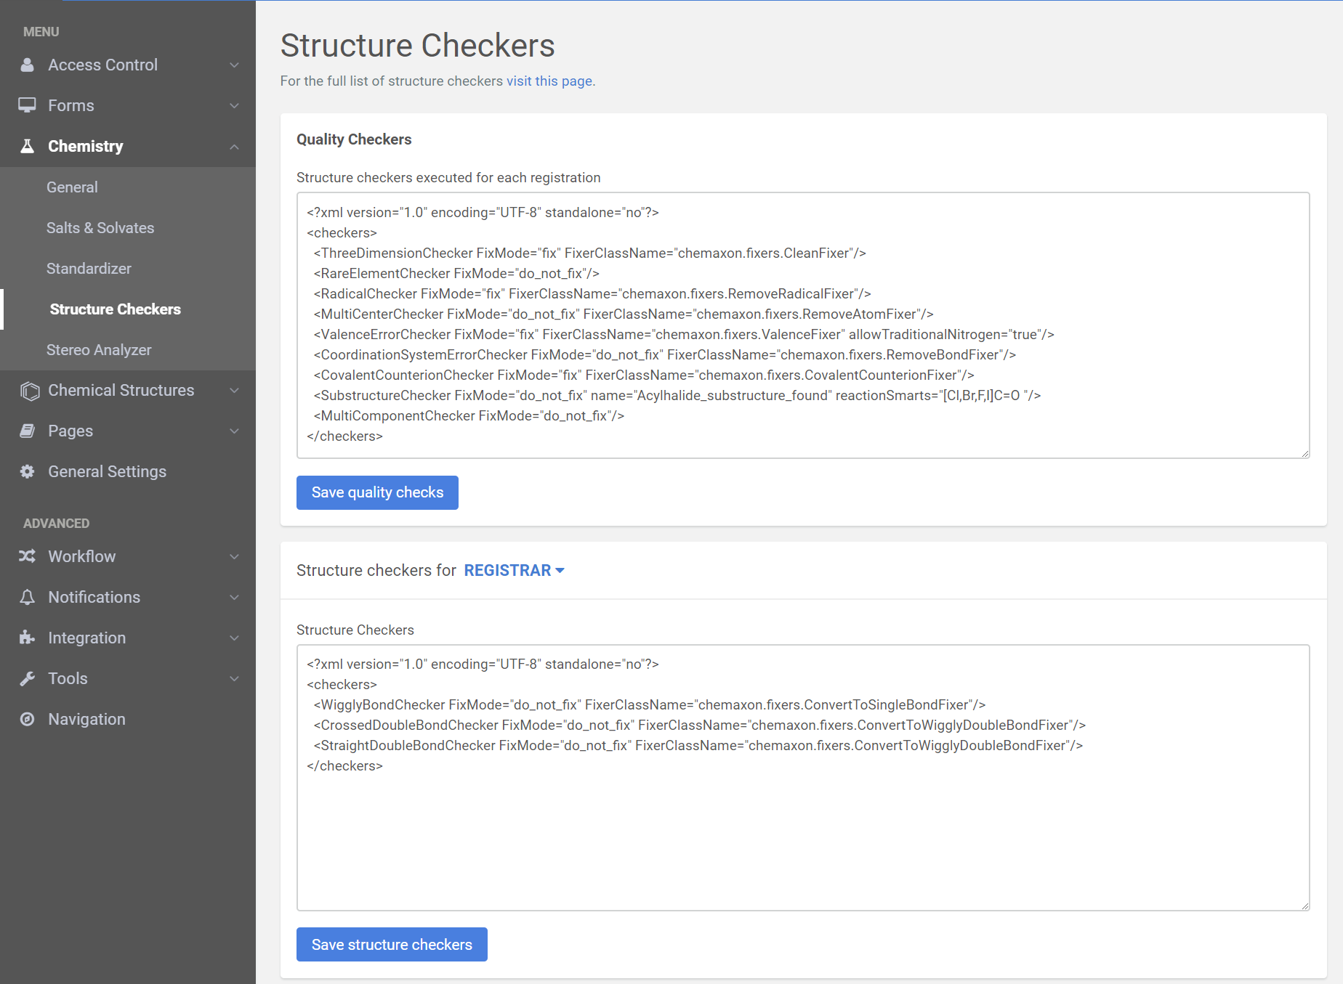Open Salts & Solvates settings

tap(128, 228)
